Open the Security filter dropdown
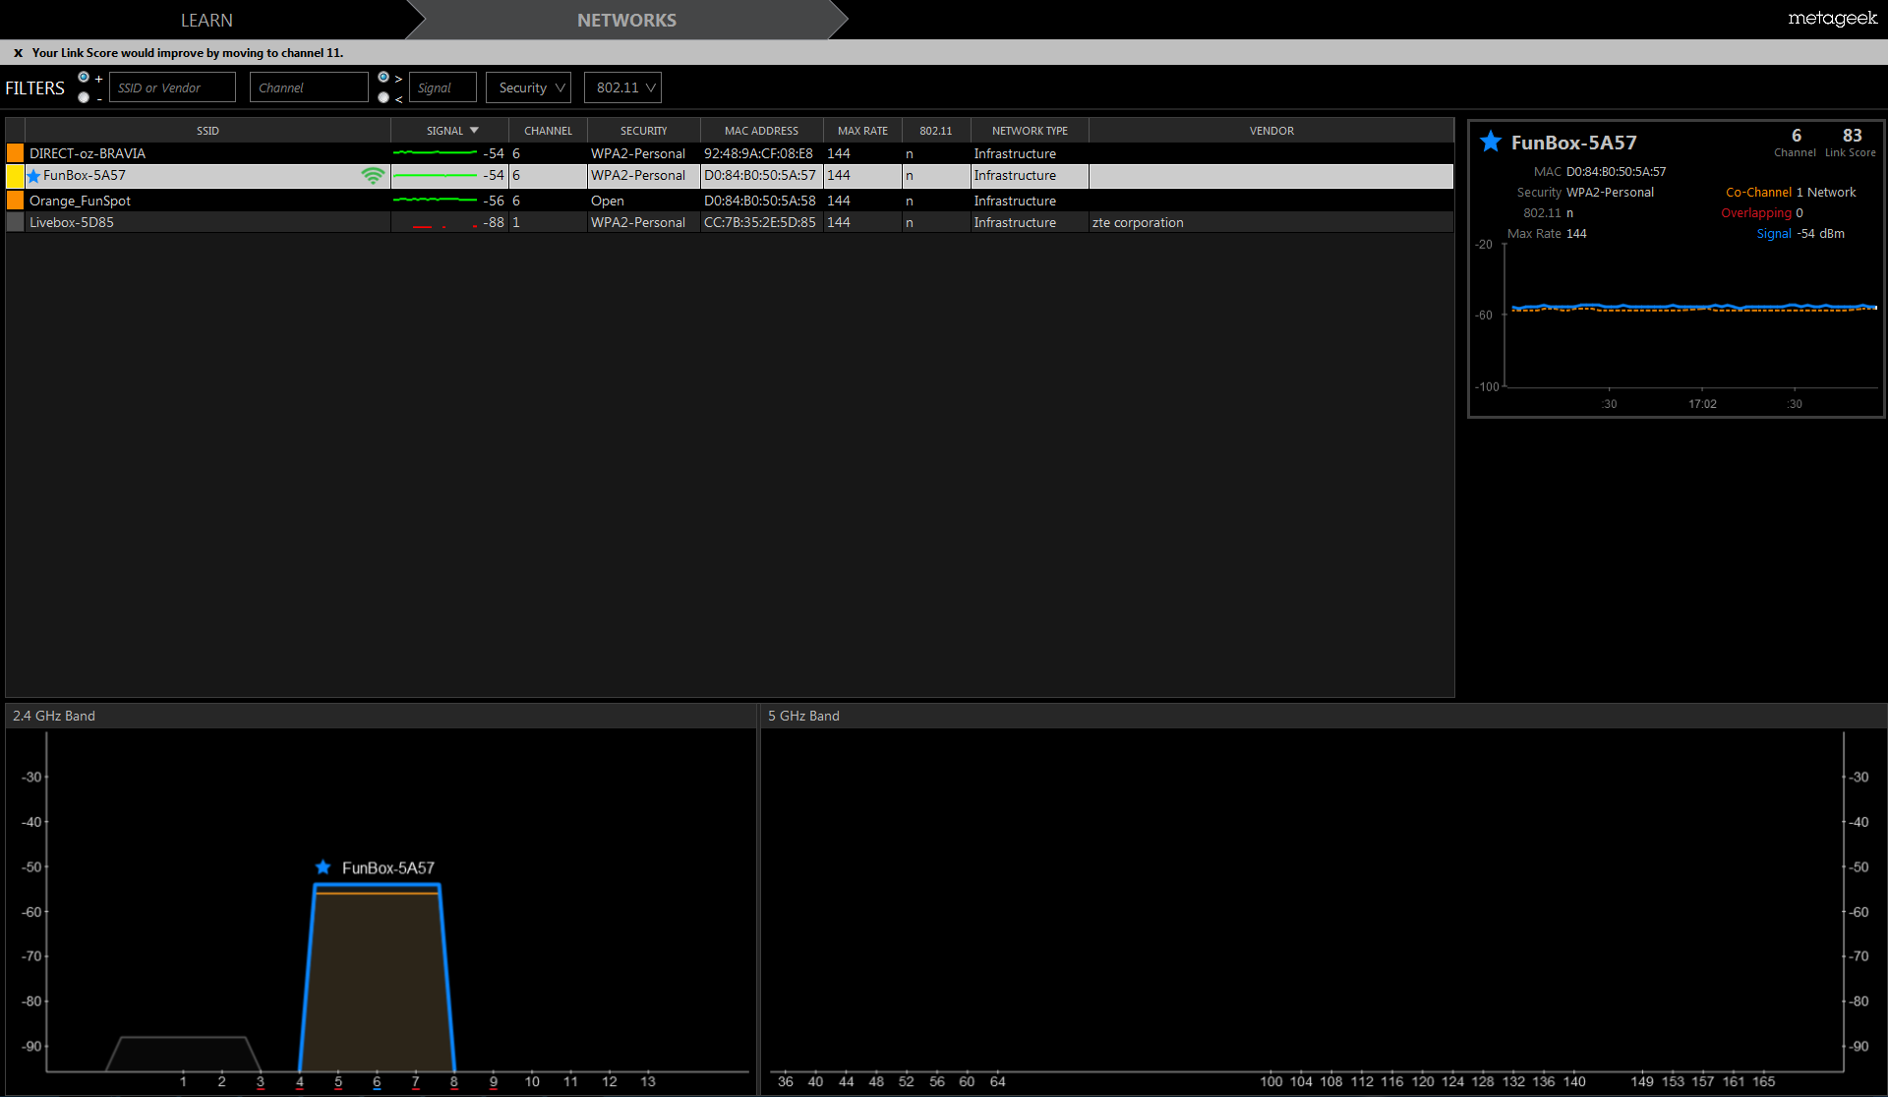This screenshot has width=1888, height=1097. click(x=528, y=87)
